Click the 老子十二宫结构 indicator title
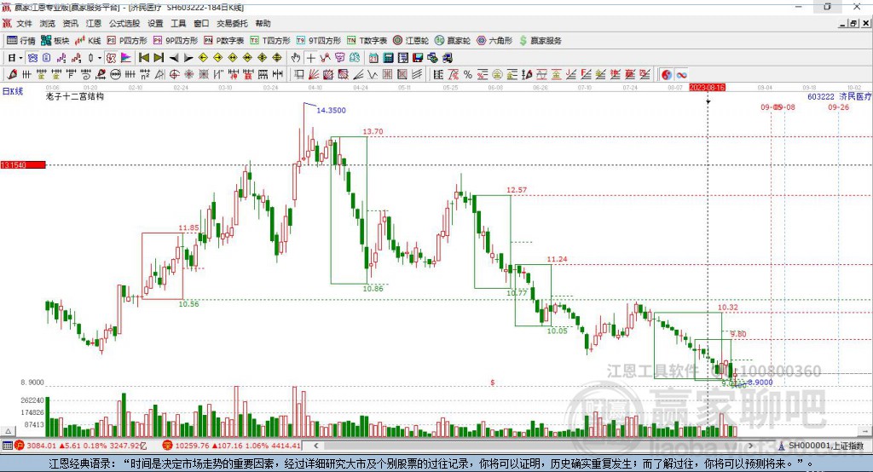This screenshot has width=873, height=472. (x=75, y=96)
